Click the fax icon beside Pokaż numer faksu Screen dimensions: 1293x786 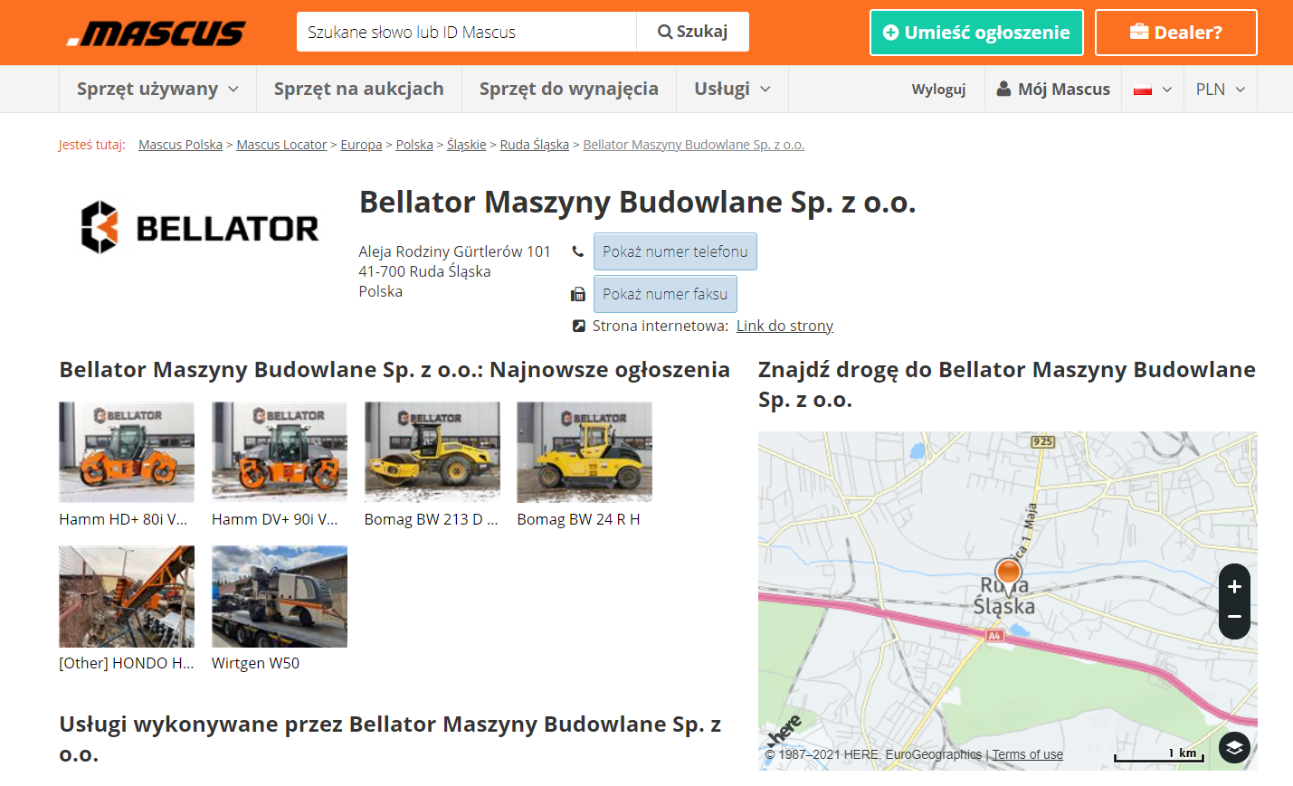(577, 294)
